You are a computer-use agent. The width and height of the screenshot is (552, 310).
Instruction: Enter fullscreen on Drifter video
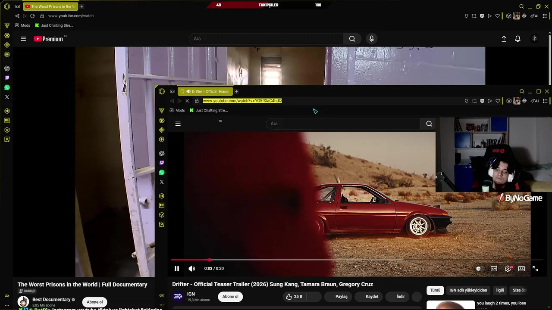[x=535, y=269]
